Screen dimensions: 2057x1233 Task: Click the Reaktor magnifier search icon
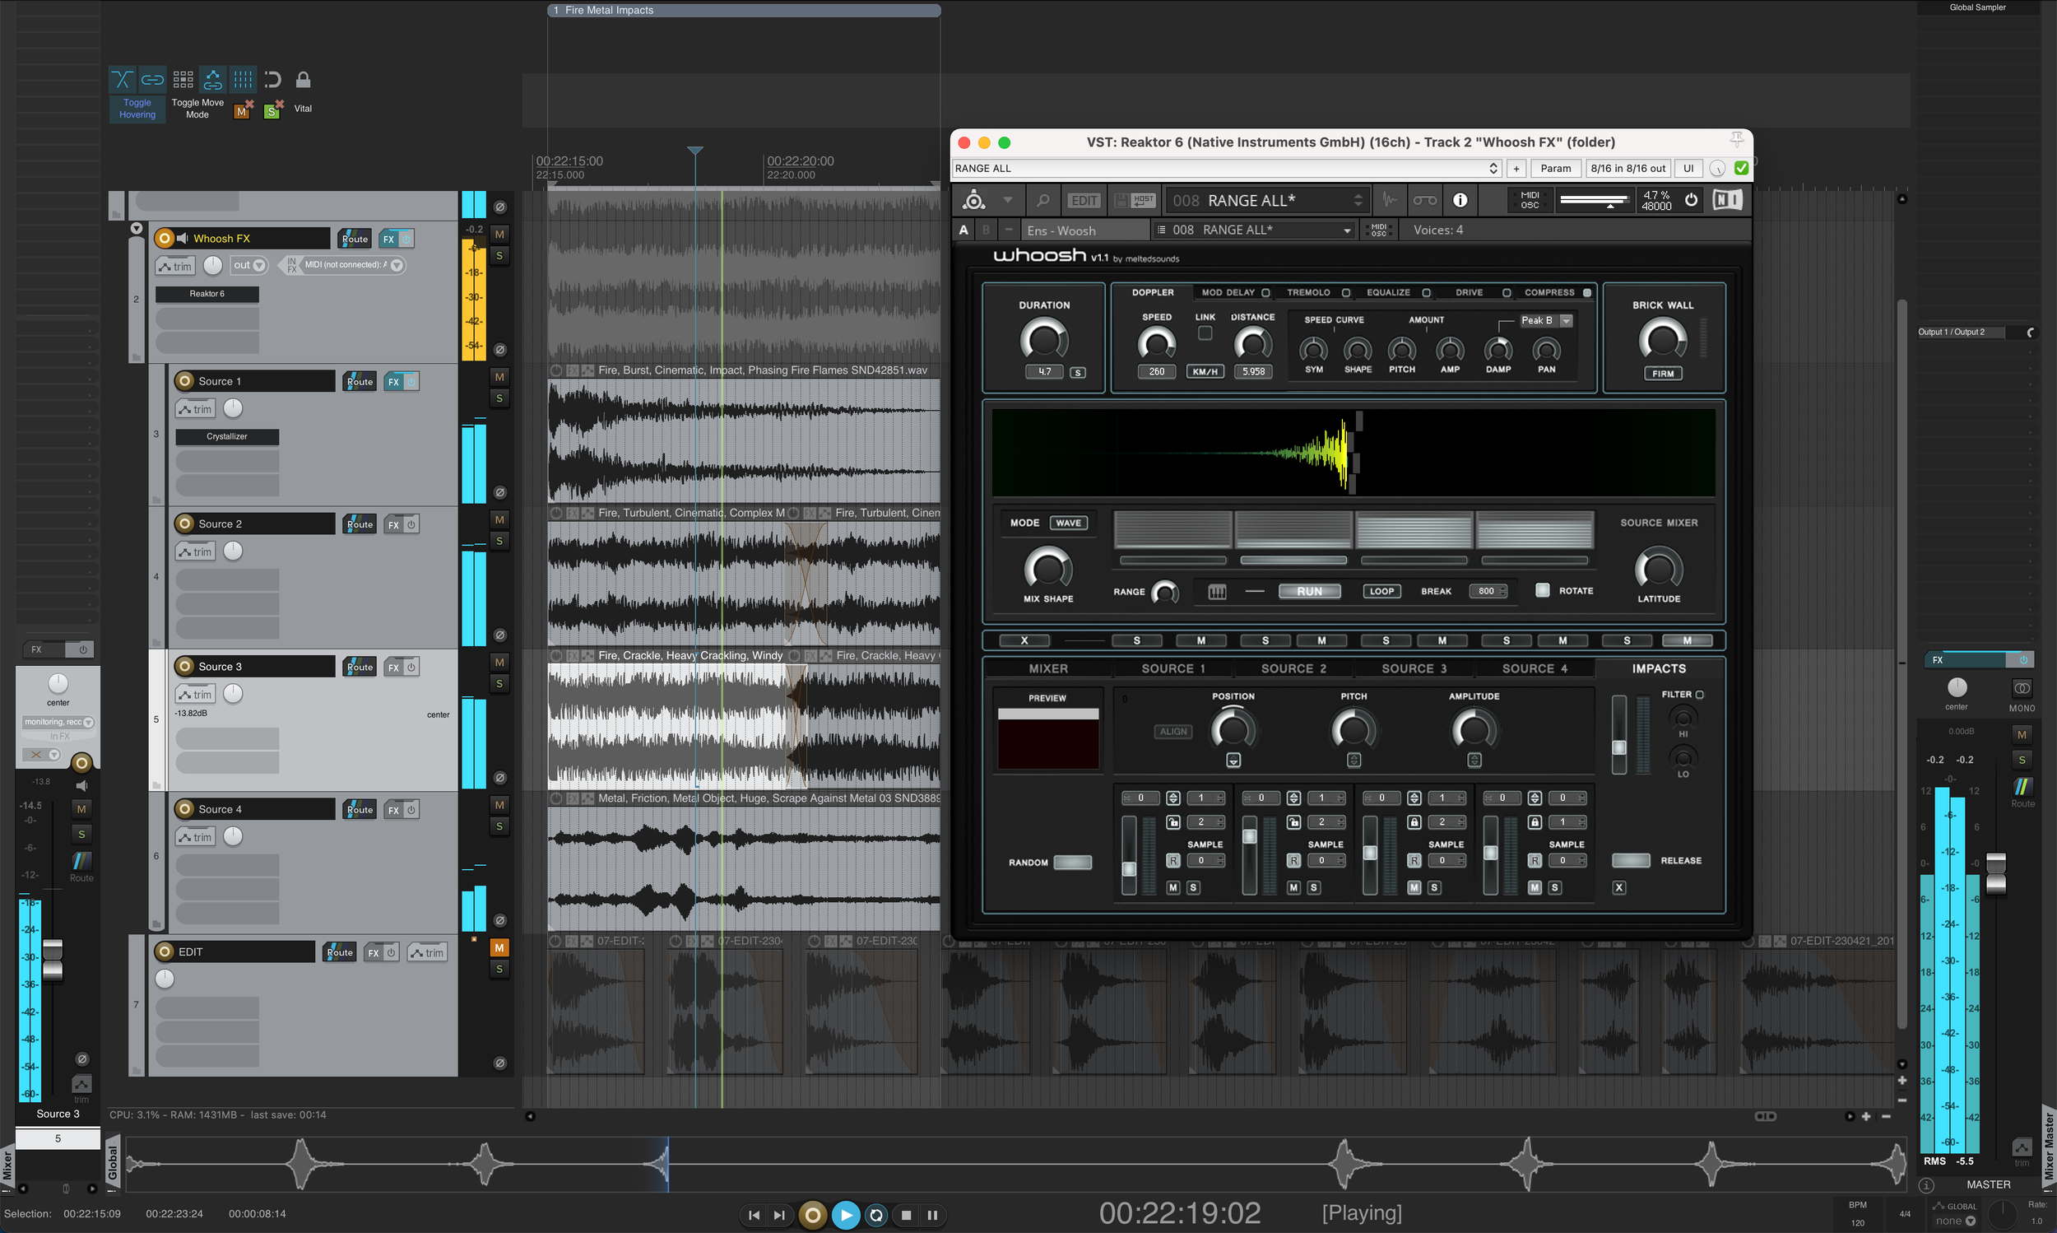(x=1042, y=200)
